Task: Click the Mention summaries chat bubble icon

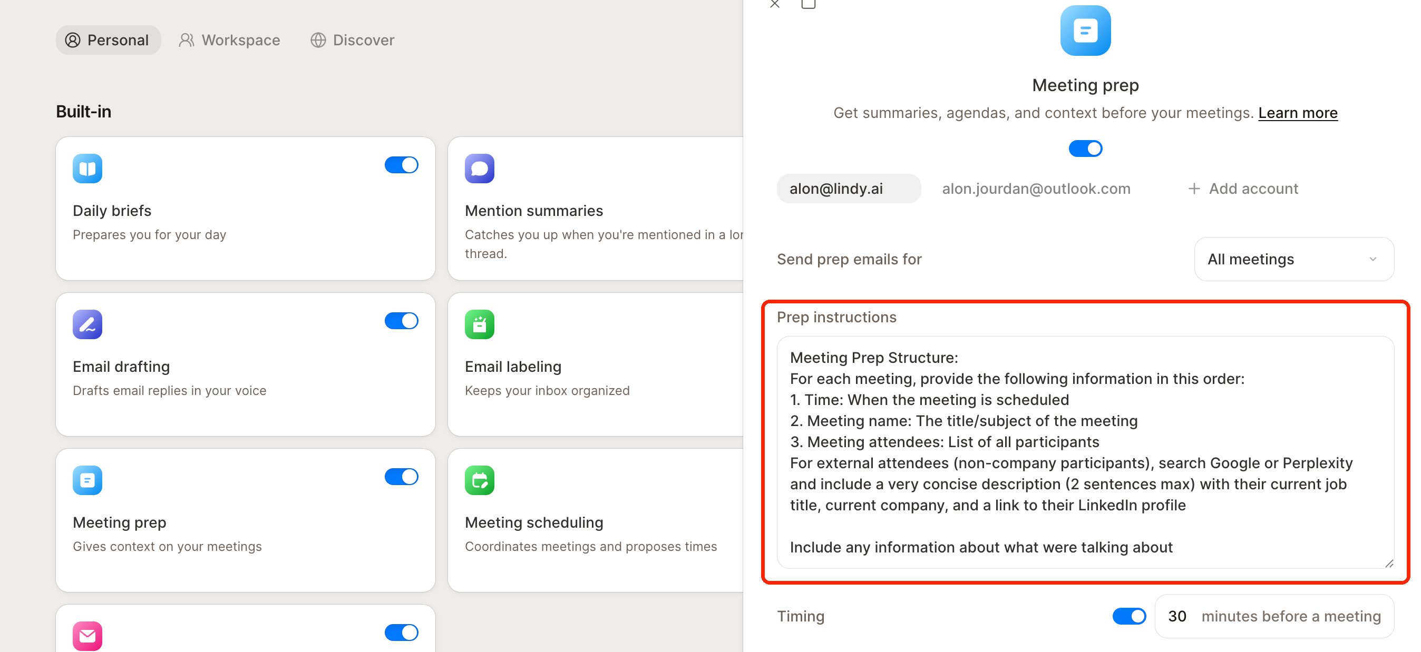Action: click(x=479, y=168)
